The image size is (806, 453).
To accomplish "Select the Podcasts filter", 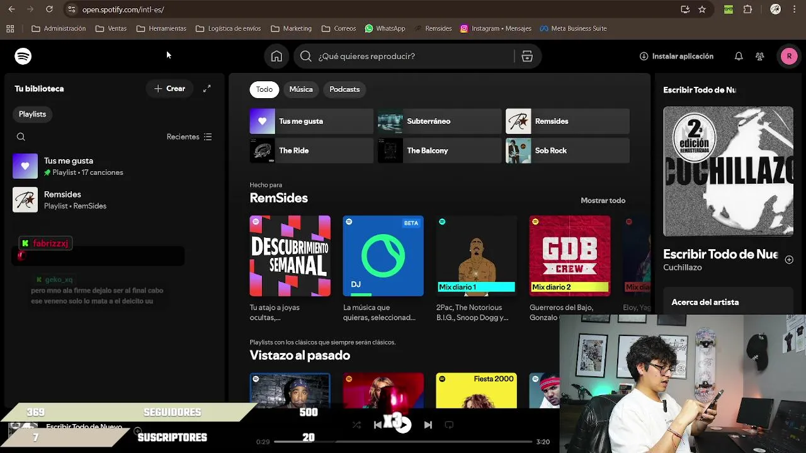I will pos(344,89).
